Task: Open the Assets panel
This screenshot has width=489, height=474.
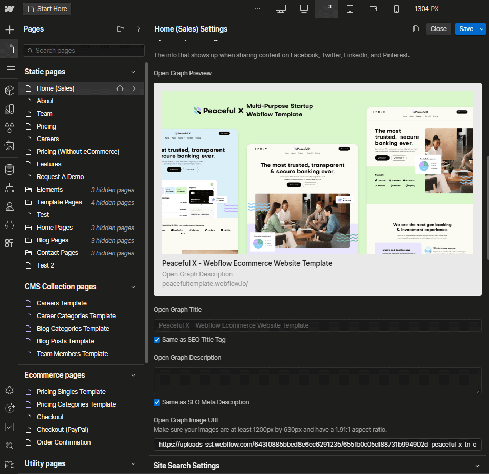Action: pyautogui.click(x=9, y=146)
